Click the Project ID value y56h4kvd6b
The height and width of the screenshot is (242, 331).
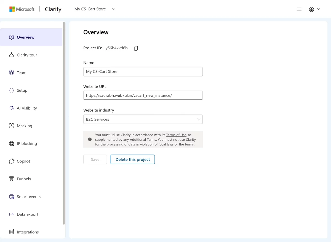[x=116, y=48]
